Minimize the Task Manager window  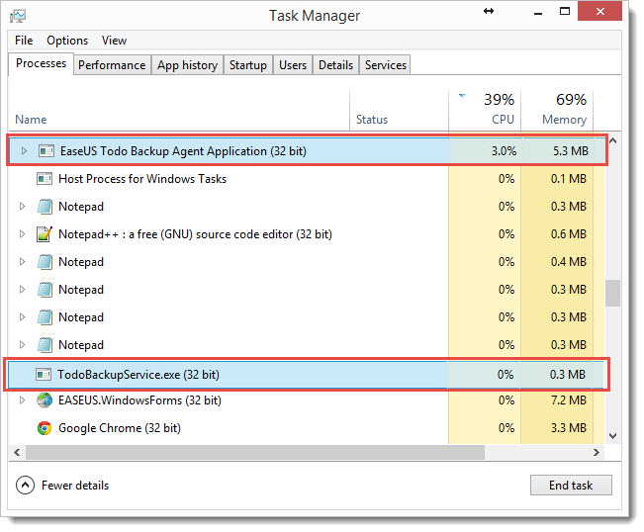538,12
